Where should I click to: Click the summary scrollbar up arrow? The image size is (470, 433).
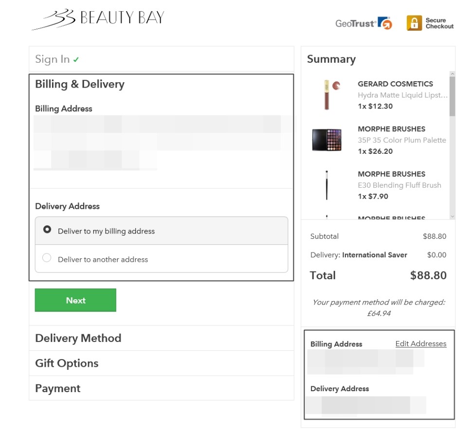[452, 74]
